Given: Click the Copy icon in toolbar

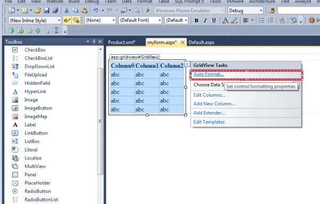Looking at the screenshot, I should (75, 11).
